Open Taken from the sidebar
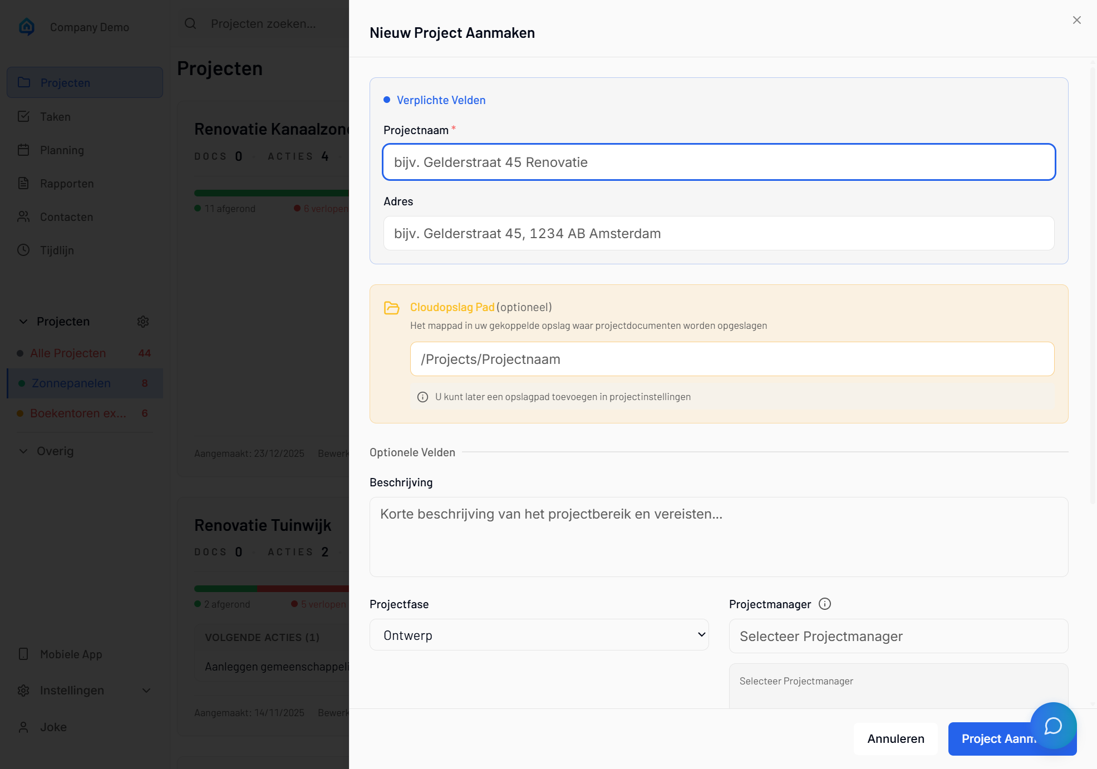1097x769 pixels. tap(55, 117)
